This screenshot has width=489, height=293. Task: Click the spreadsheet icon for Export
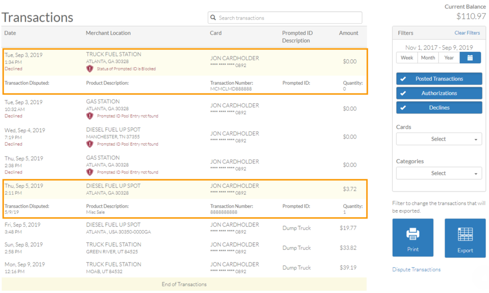465,234
